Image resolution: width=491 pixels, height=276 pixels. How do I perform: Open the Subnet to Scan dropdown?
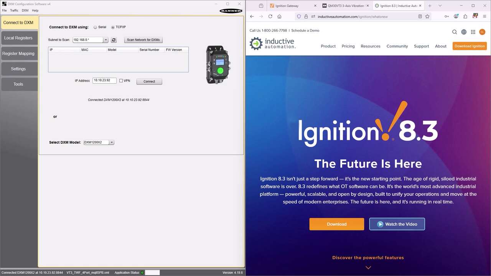pos(106,39)
